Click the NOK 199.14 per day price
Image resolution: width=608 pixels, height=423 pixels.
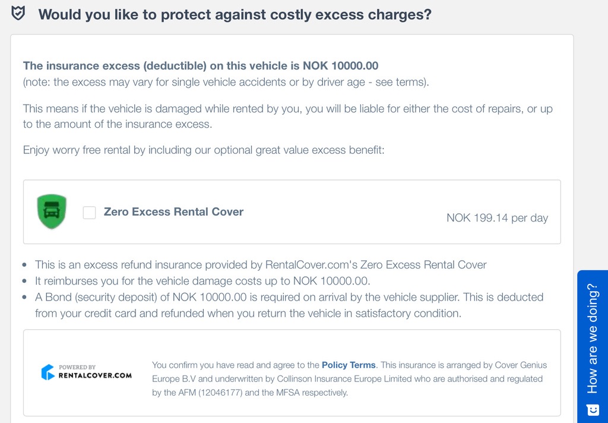point(497,218)
